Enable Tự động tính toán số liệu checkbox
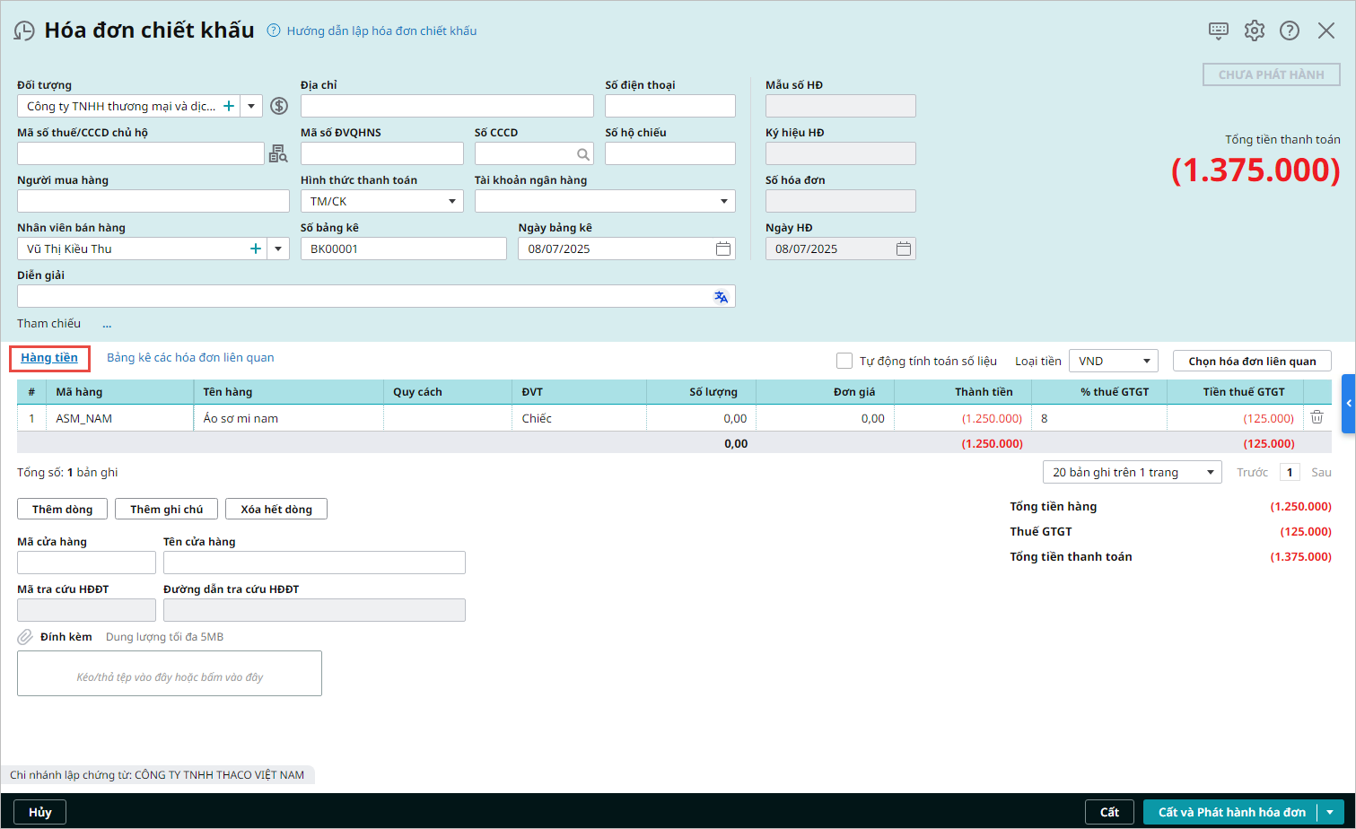 click(x=844, y=361)
